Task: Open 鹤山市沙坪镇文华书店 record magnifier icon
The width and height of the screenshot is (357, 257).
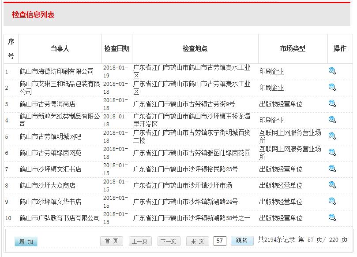Action: pos(332,201)
